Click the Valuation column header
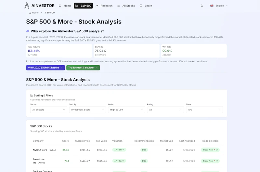 [x=117, y=141]
